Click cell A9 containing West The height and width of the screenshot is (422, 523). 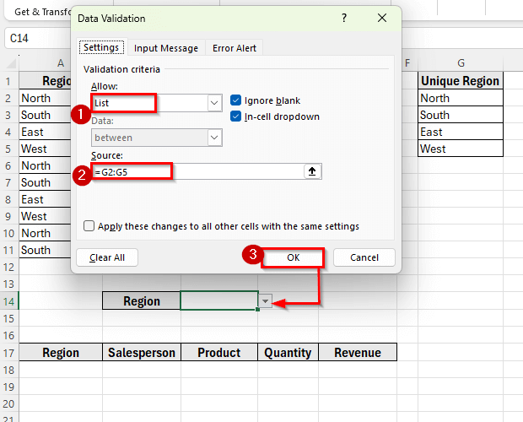(45, 216)
